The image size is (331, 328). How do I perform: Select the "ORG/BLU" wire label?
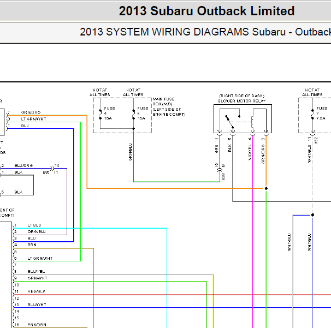pos(37,231)
